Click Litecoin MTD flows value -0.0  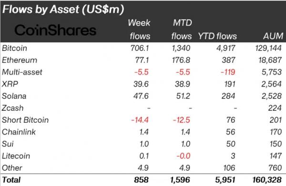click(184, 156)
